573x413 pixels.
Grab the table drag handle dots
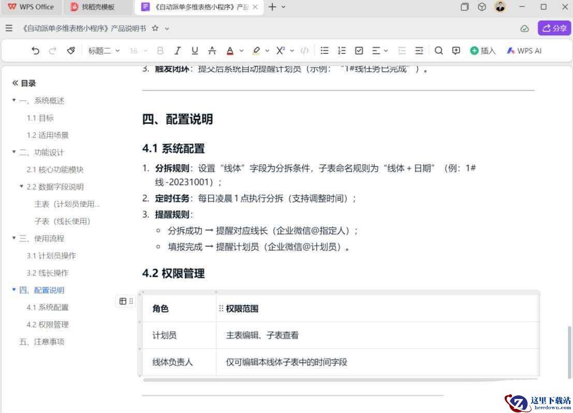131,301
